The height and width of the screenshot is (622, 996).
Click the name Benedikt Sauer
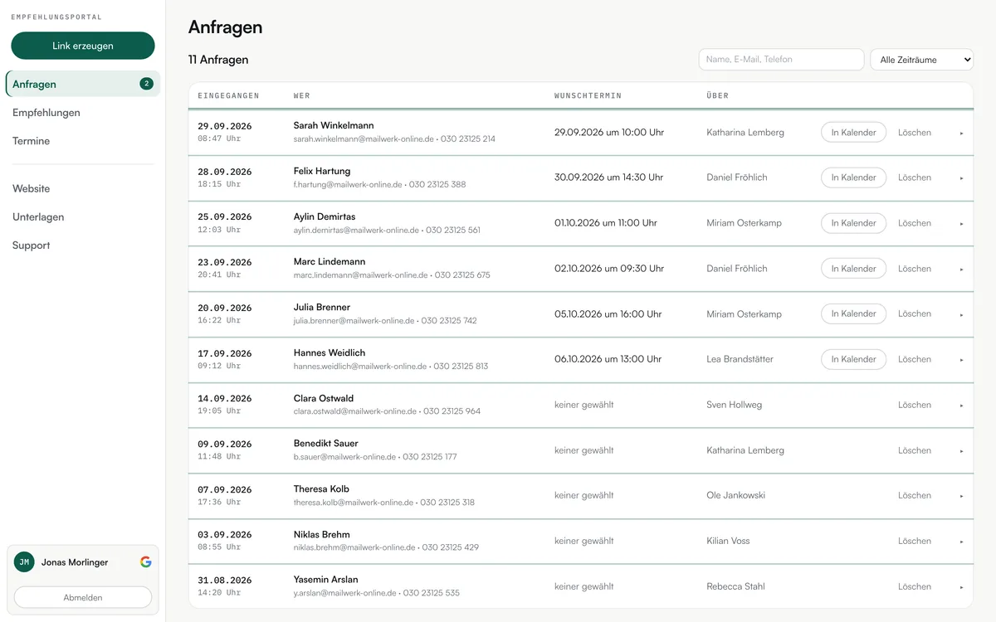coord(326,443)
